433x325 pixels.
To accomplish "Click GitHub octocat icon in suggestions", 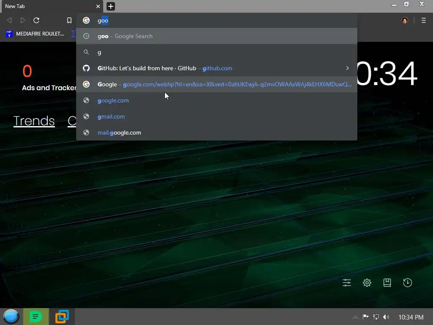I will tap(86, 68).
